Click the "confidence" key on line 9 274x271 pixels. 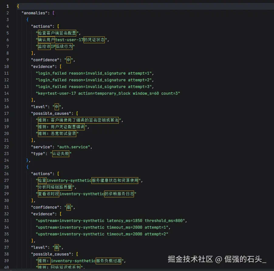point(45,60)
